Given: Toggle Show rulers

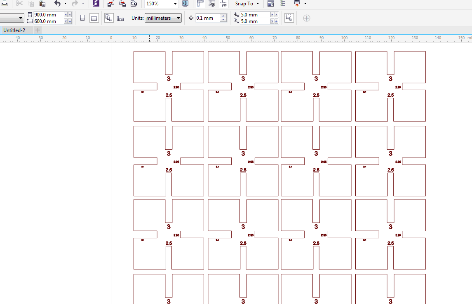Looking at the screenshot, I should tap(200, 4).
